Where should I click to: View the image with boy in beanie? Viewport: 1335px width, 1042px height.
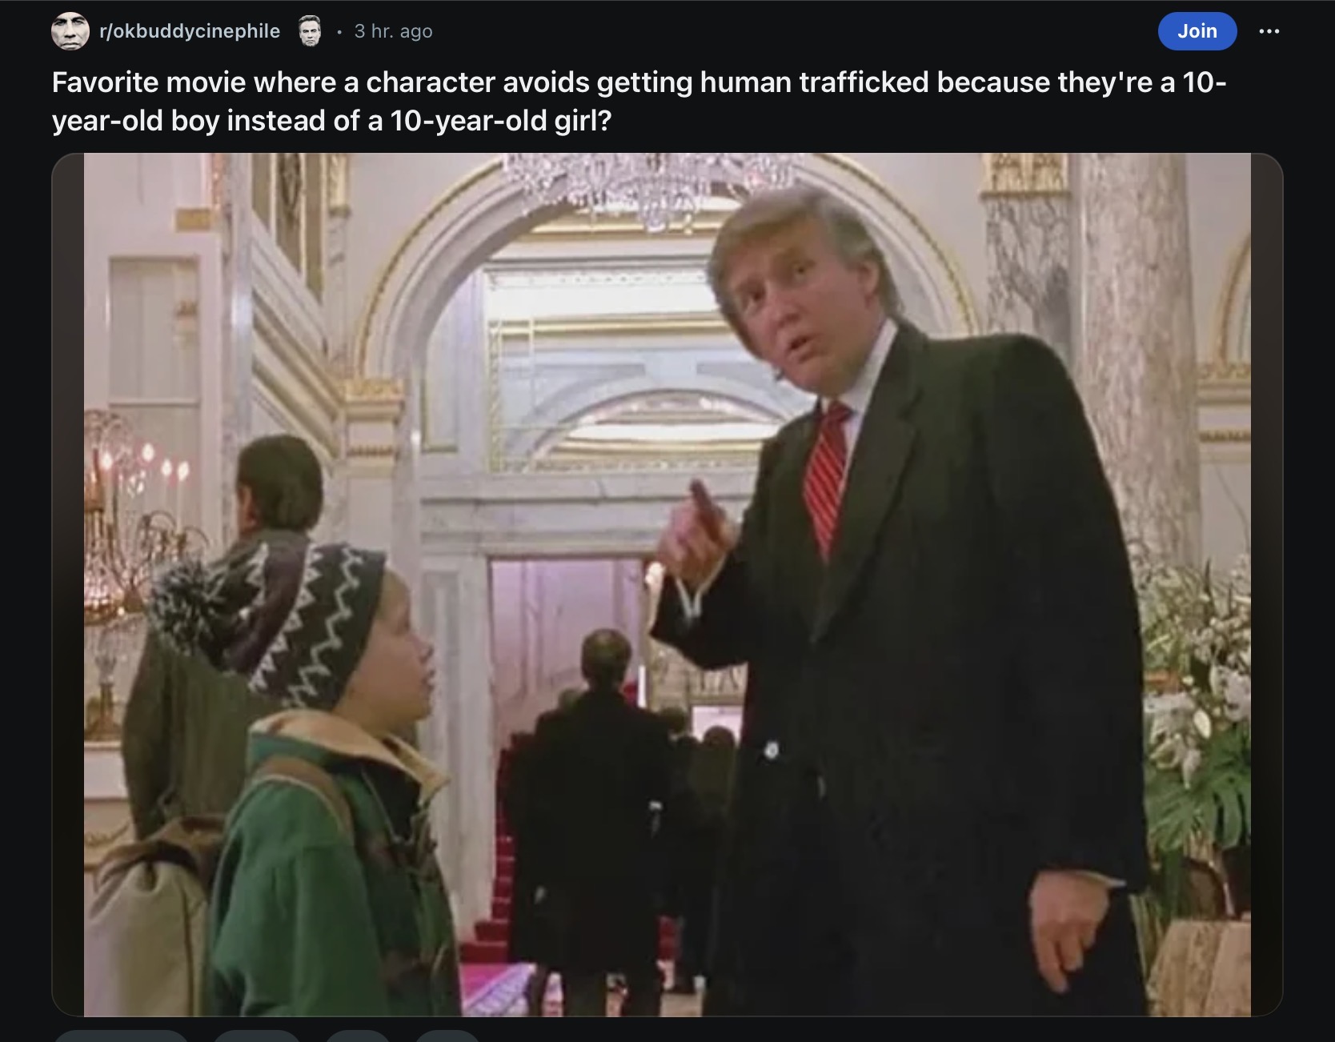[667, 584]
